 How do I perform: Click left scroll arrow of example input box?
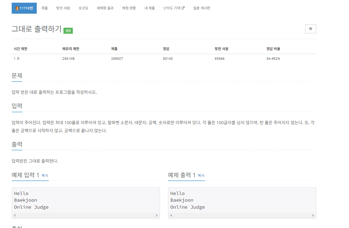pos(15,215)
